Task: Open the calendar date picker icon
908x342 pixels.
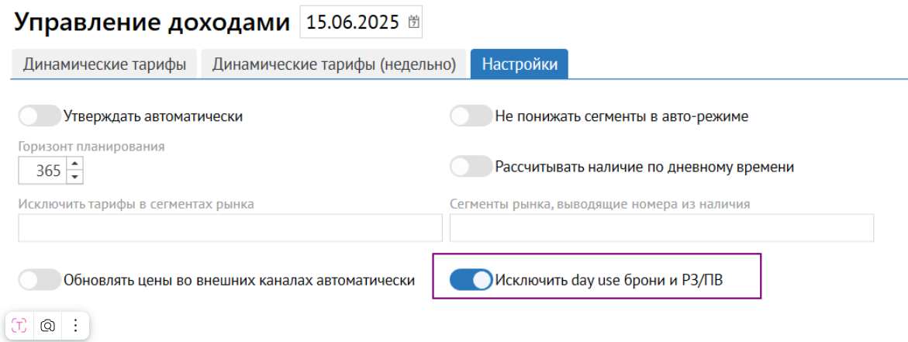Action: pyautogui.click(x=414, y=22)
